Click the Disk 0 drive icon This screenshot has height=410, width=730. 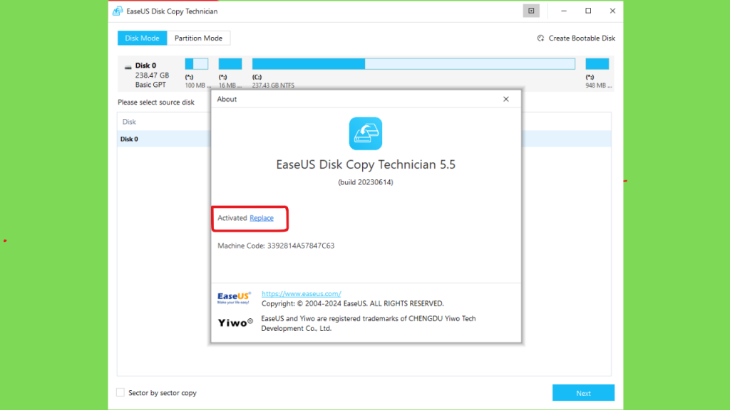click(x=128, y=68)
